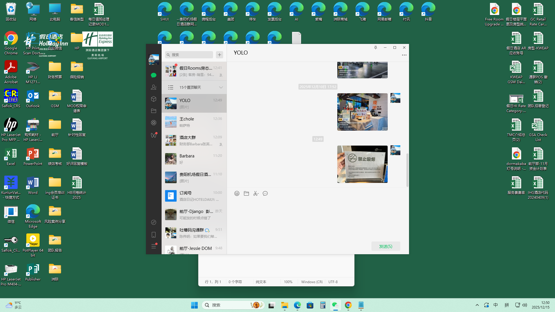Open the WeChat settings hamburger menu
This screenshot has height=312, width=555.
(x=153, y=246)
